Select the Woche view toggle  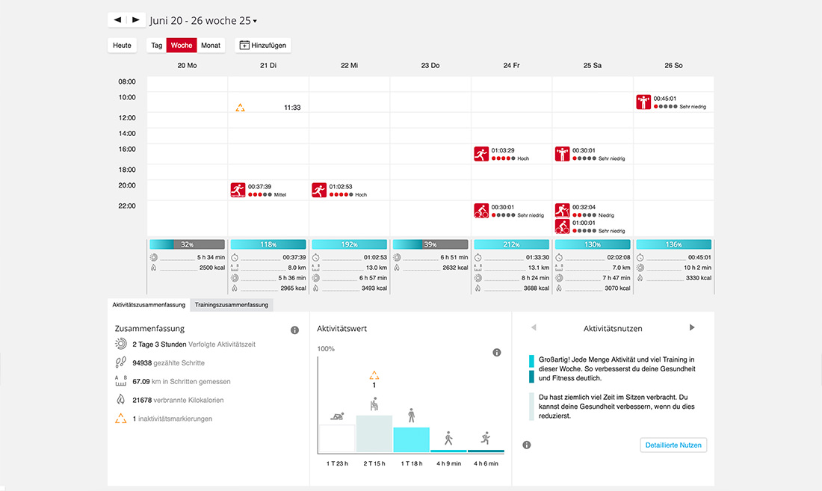182,45
